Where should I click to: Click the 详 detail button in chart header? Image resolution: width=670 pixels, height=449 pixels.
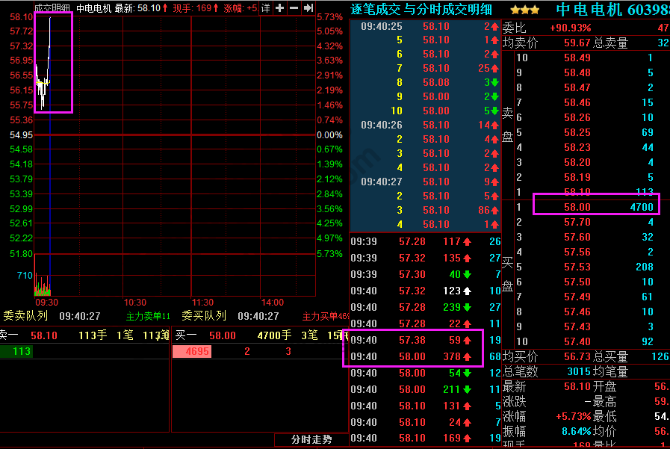coord(265,8)
